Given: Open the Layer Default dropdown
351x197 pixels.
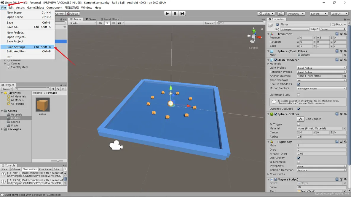Looking at the screenshot, I should tap(333, 29).
